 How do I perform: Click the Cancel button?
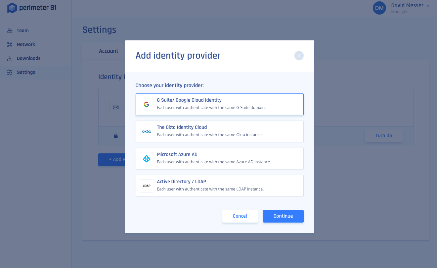240,216
